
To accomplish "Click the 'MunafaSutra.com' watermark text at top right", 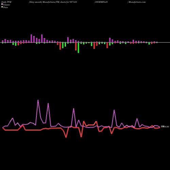I will click(x=137, y=2).
